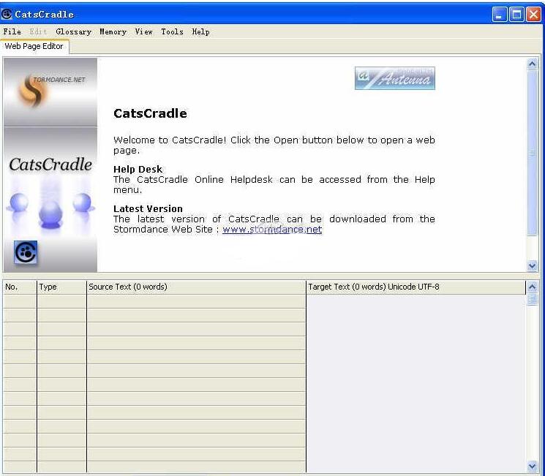Open the Help menu
The image size is (545, 476).
[x=201, y=31]
